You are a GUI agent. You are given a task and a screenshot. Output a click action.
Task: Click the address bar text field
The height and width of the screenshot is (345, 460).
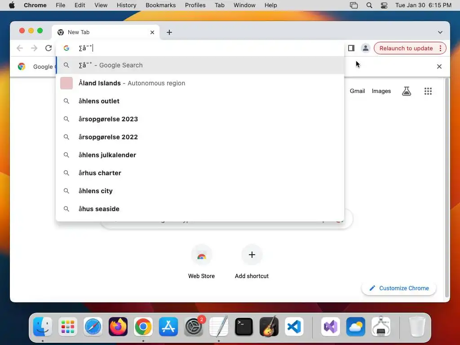(199, 48)
